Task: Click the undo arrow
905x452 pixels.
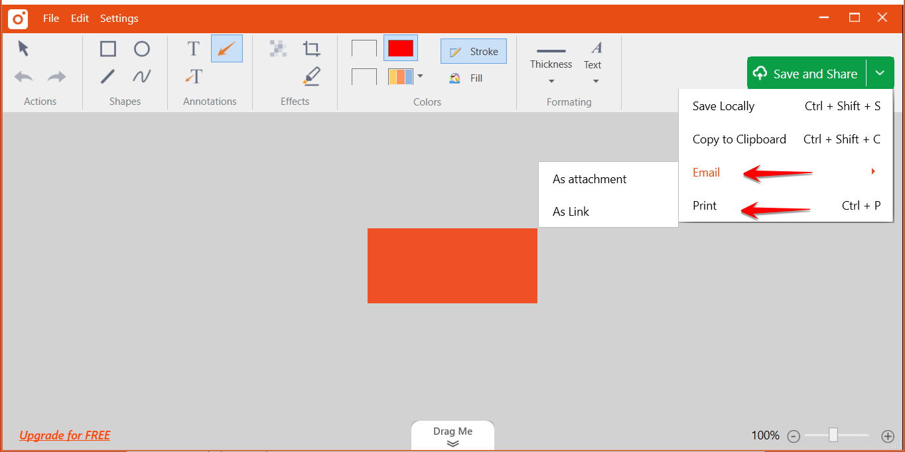Action: point(24,77)
